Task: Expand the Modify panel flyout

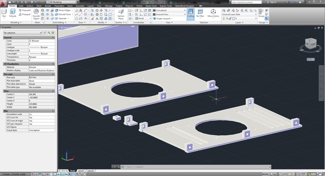Action: click(102, 22)
